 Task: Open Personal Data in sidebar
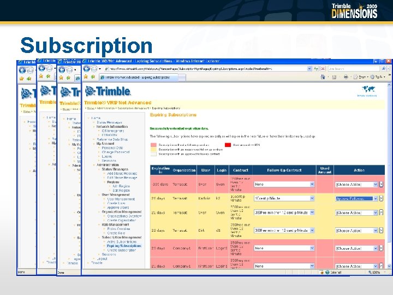[x=112, y=147]
